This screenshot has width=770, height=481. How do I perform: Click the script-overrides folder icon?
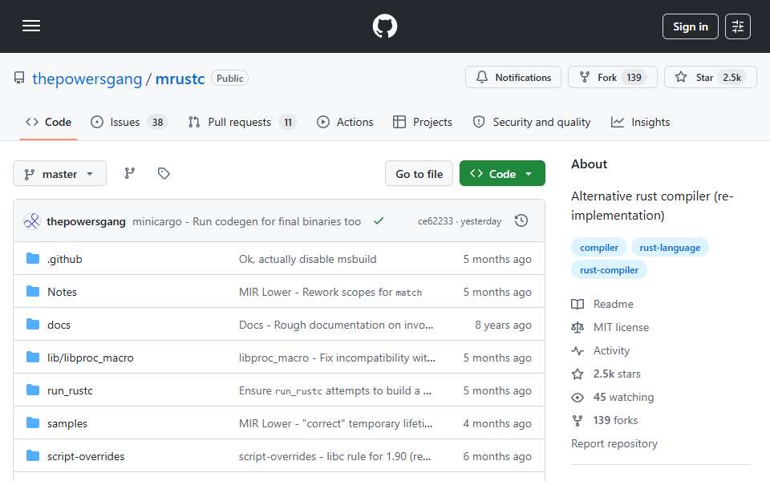[33, 456]
